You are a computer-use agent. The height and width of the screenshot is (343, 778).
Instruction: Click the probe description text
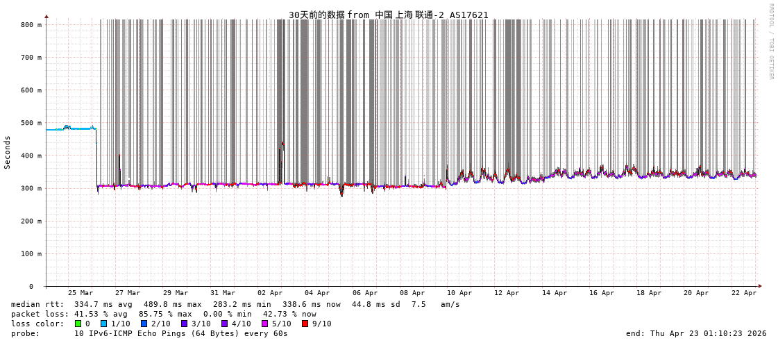click(x=149, y=333)
